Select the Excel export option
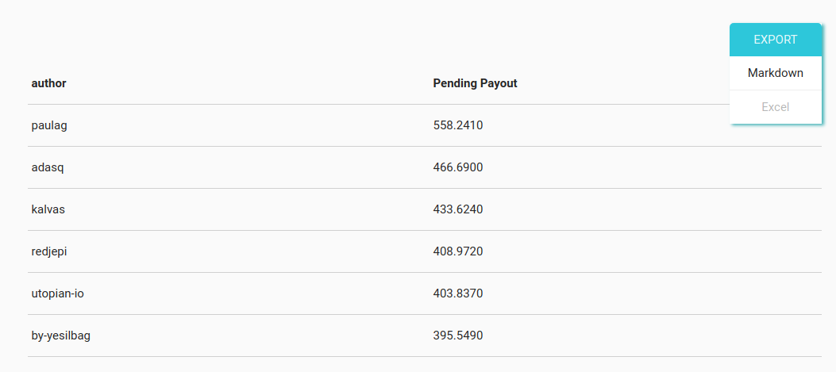 click(x=775, y=107)
